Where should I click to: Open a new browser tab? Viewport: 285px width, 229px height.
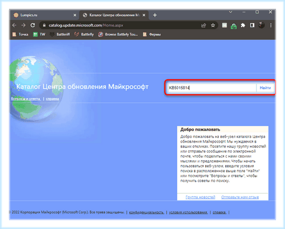coord(155,15)
